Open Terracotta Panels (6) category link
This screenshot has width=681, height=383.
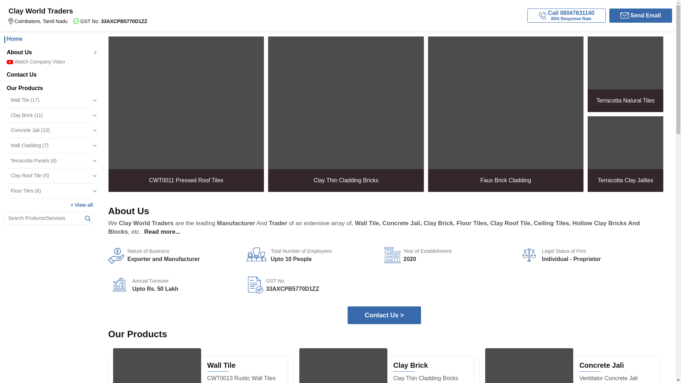(x=34, y=161)
